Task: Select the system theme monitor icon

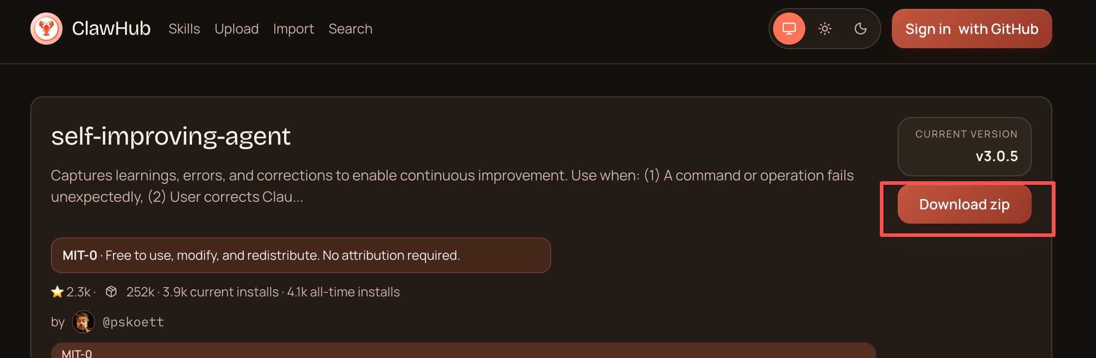Action: pos(789,29)
